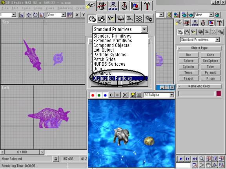
Task: Restrict to X axis toggle
Action: 77,15
